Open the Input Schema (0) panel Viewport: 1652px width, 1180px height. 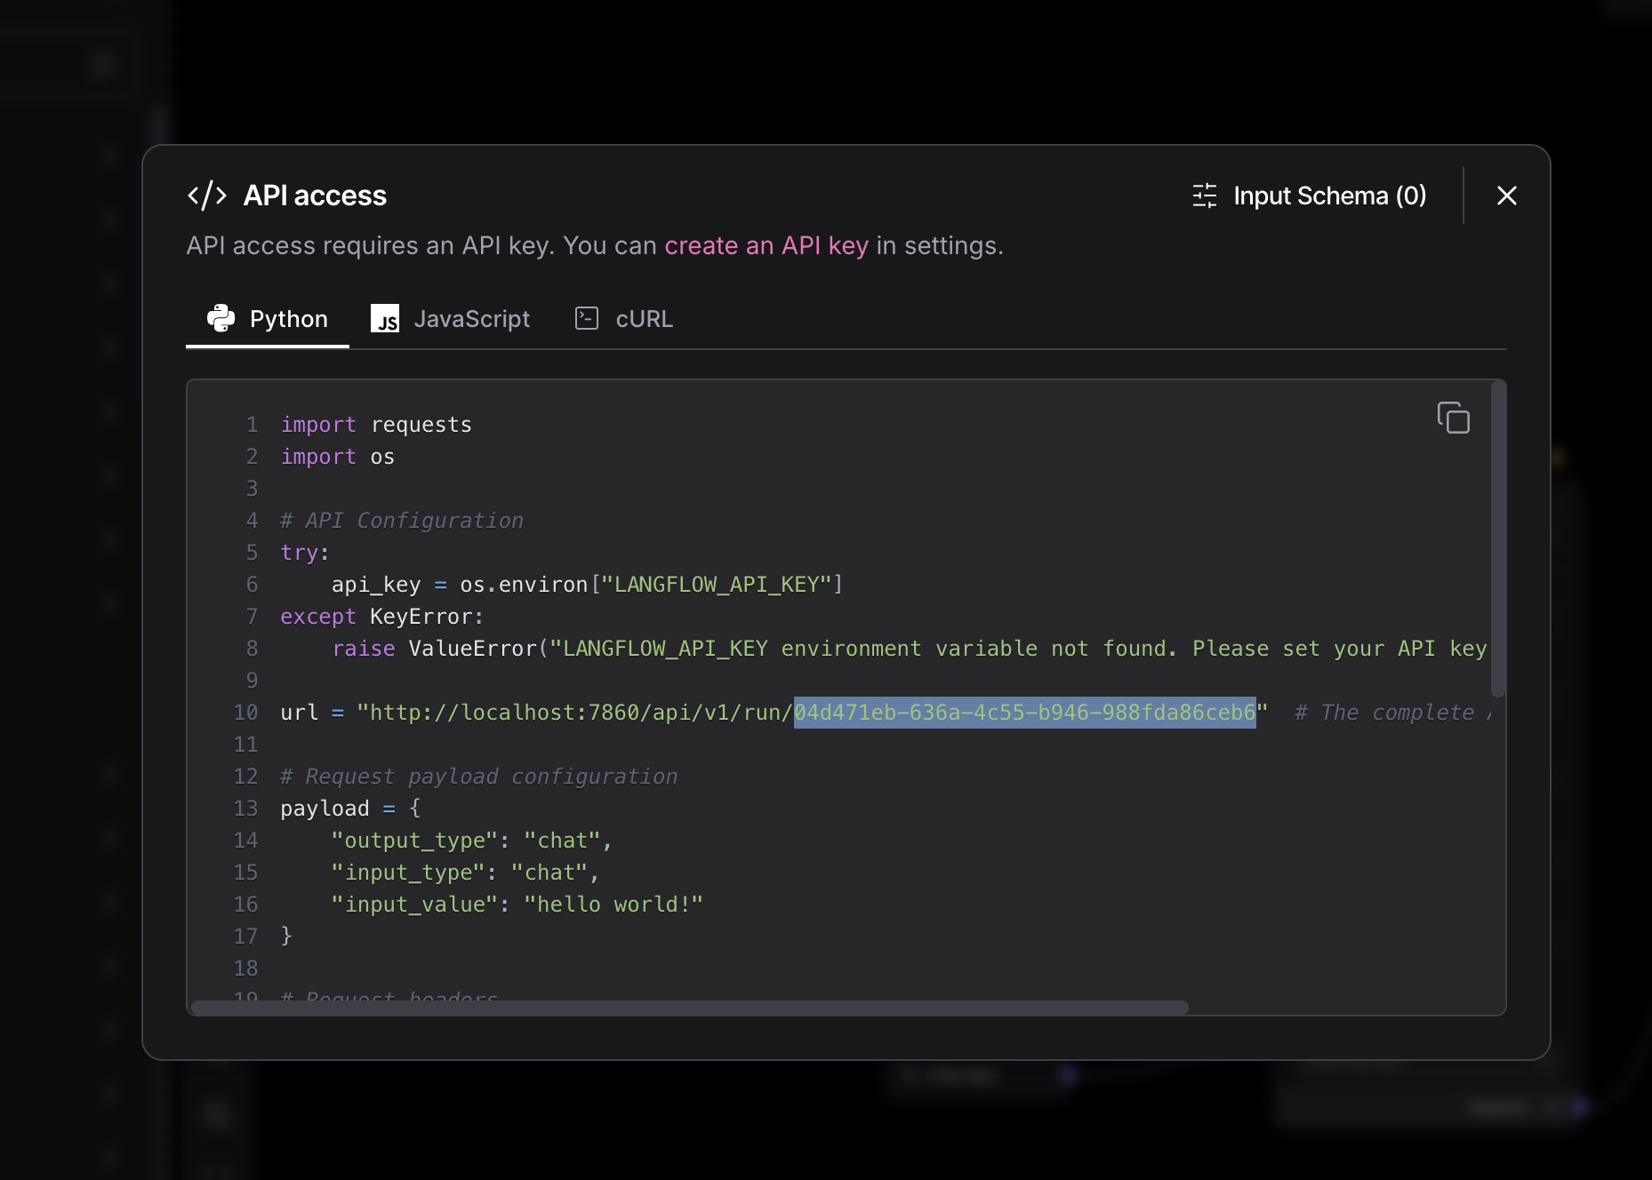pyautogui.click(x=1328, y=195)
